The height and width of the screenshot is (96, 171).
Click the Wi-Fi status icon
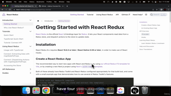pos(149,2)
